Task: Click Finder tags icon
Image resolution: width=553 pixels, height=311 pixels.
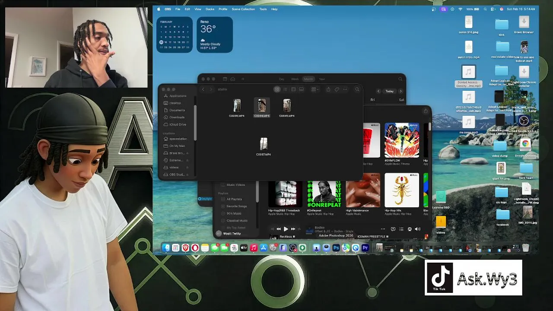Action: click(337, 89)
